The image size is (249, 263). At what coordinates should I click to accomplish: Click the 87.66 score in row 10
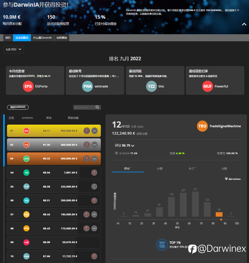coord(46,256)
